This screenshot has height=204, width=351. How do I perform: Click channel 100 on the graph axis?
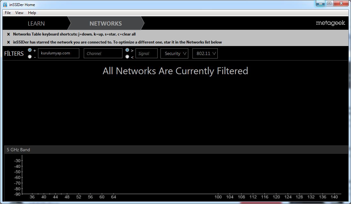point(218,197)
